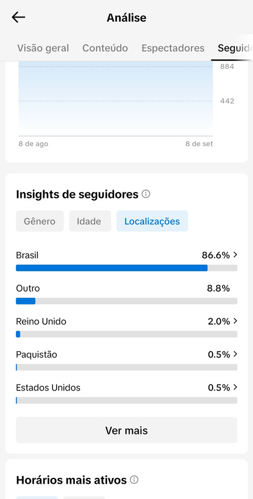The width and height of the screenshot is (253, 499).
Task: Expand Brasil details chevron
Action: (235, 255)
